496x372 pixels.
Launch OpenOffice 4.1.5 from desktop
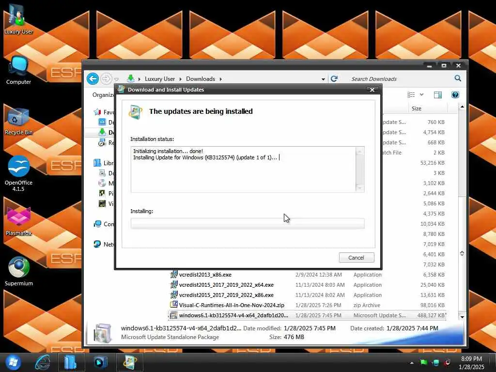click(18, 173)
